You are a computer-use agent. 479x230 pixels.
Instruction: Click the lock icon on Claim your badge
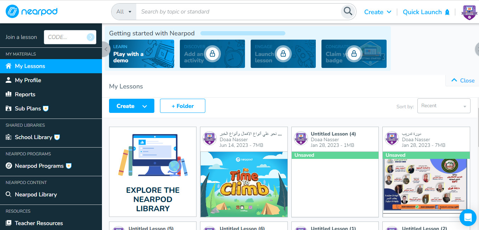(354, 54)
